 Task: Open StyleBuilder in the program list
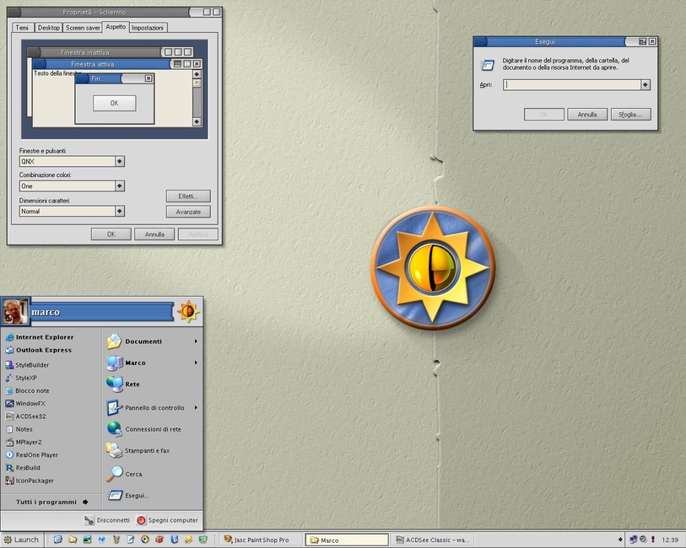pyautogui.click(x=27, y=365)
